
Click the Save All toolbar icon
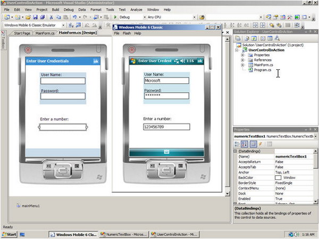coord(42,17)
